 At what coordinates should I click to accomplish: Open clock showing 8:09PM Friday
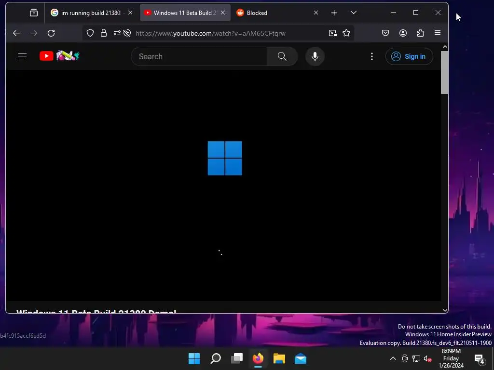click(x=451, y=358)
